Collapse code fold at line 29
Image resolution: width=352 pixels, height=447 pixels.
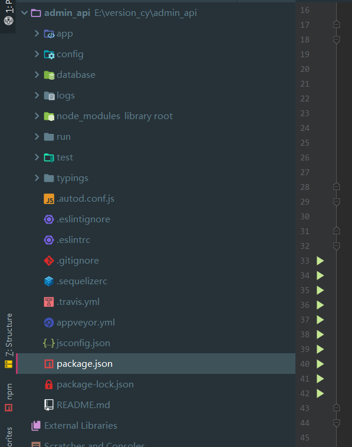coord(336,202)
